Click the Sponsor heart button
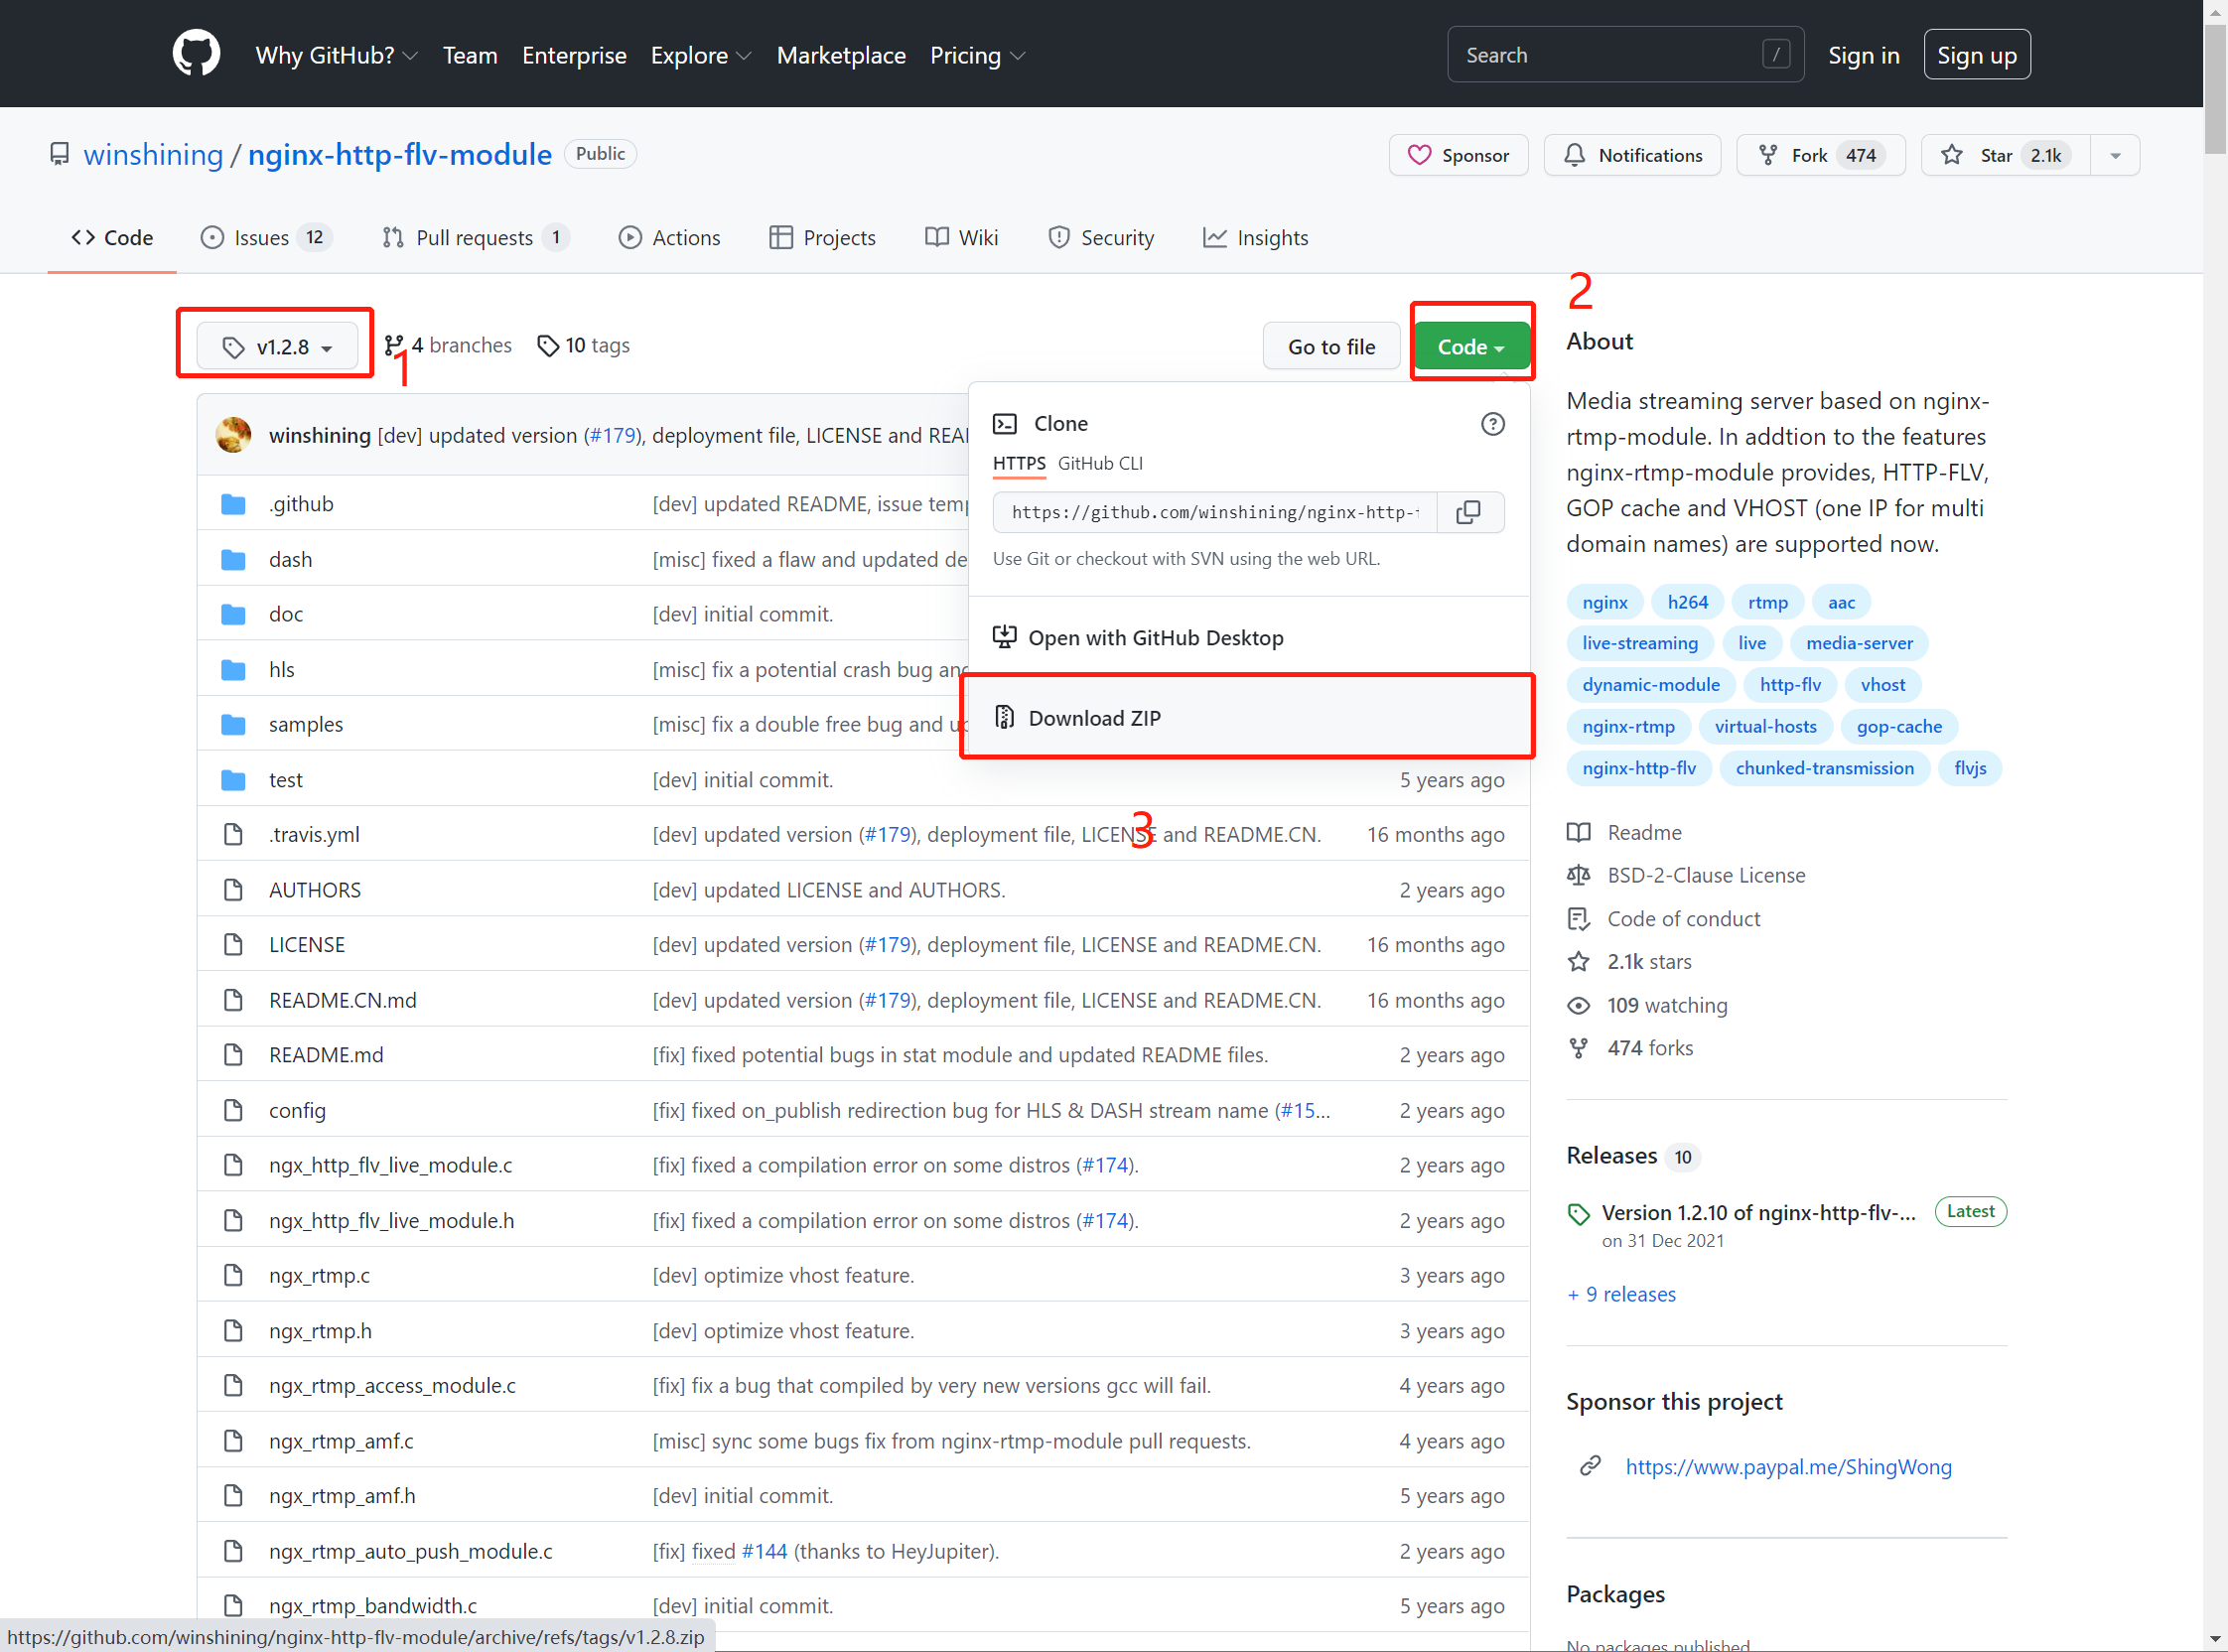The image size is (2228, 1652). coord(1458,155)
